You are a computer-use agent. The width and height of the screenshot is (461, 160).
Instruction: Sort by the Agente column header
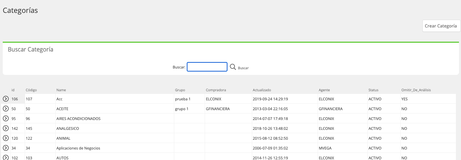click(324, 90)
